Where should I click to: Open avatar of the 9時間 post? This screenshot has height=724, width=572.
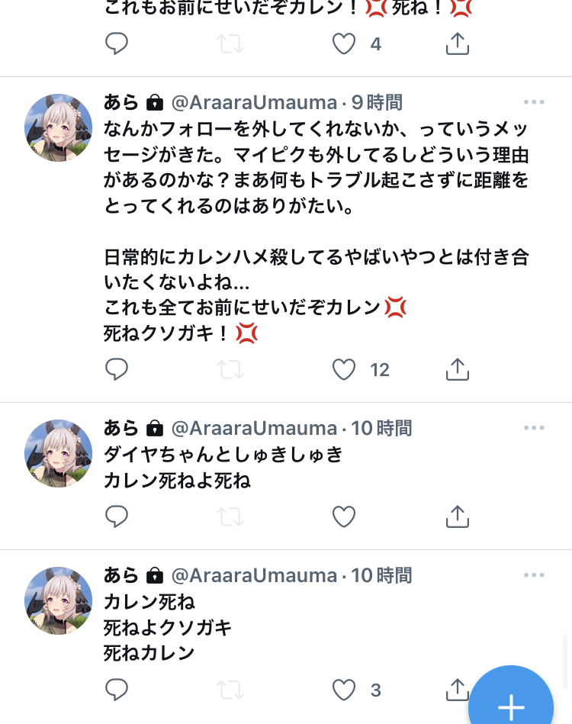click(x=58, y=128)
